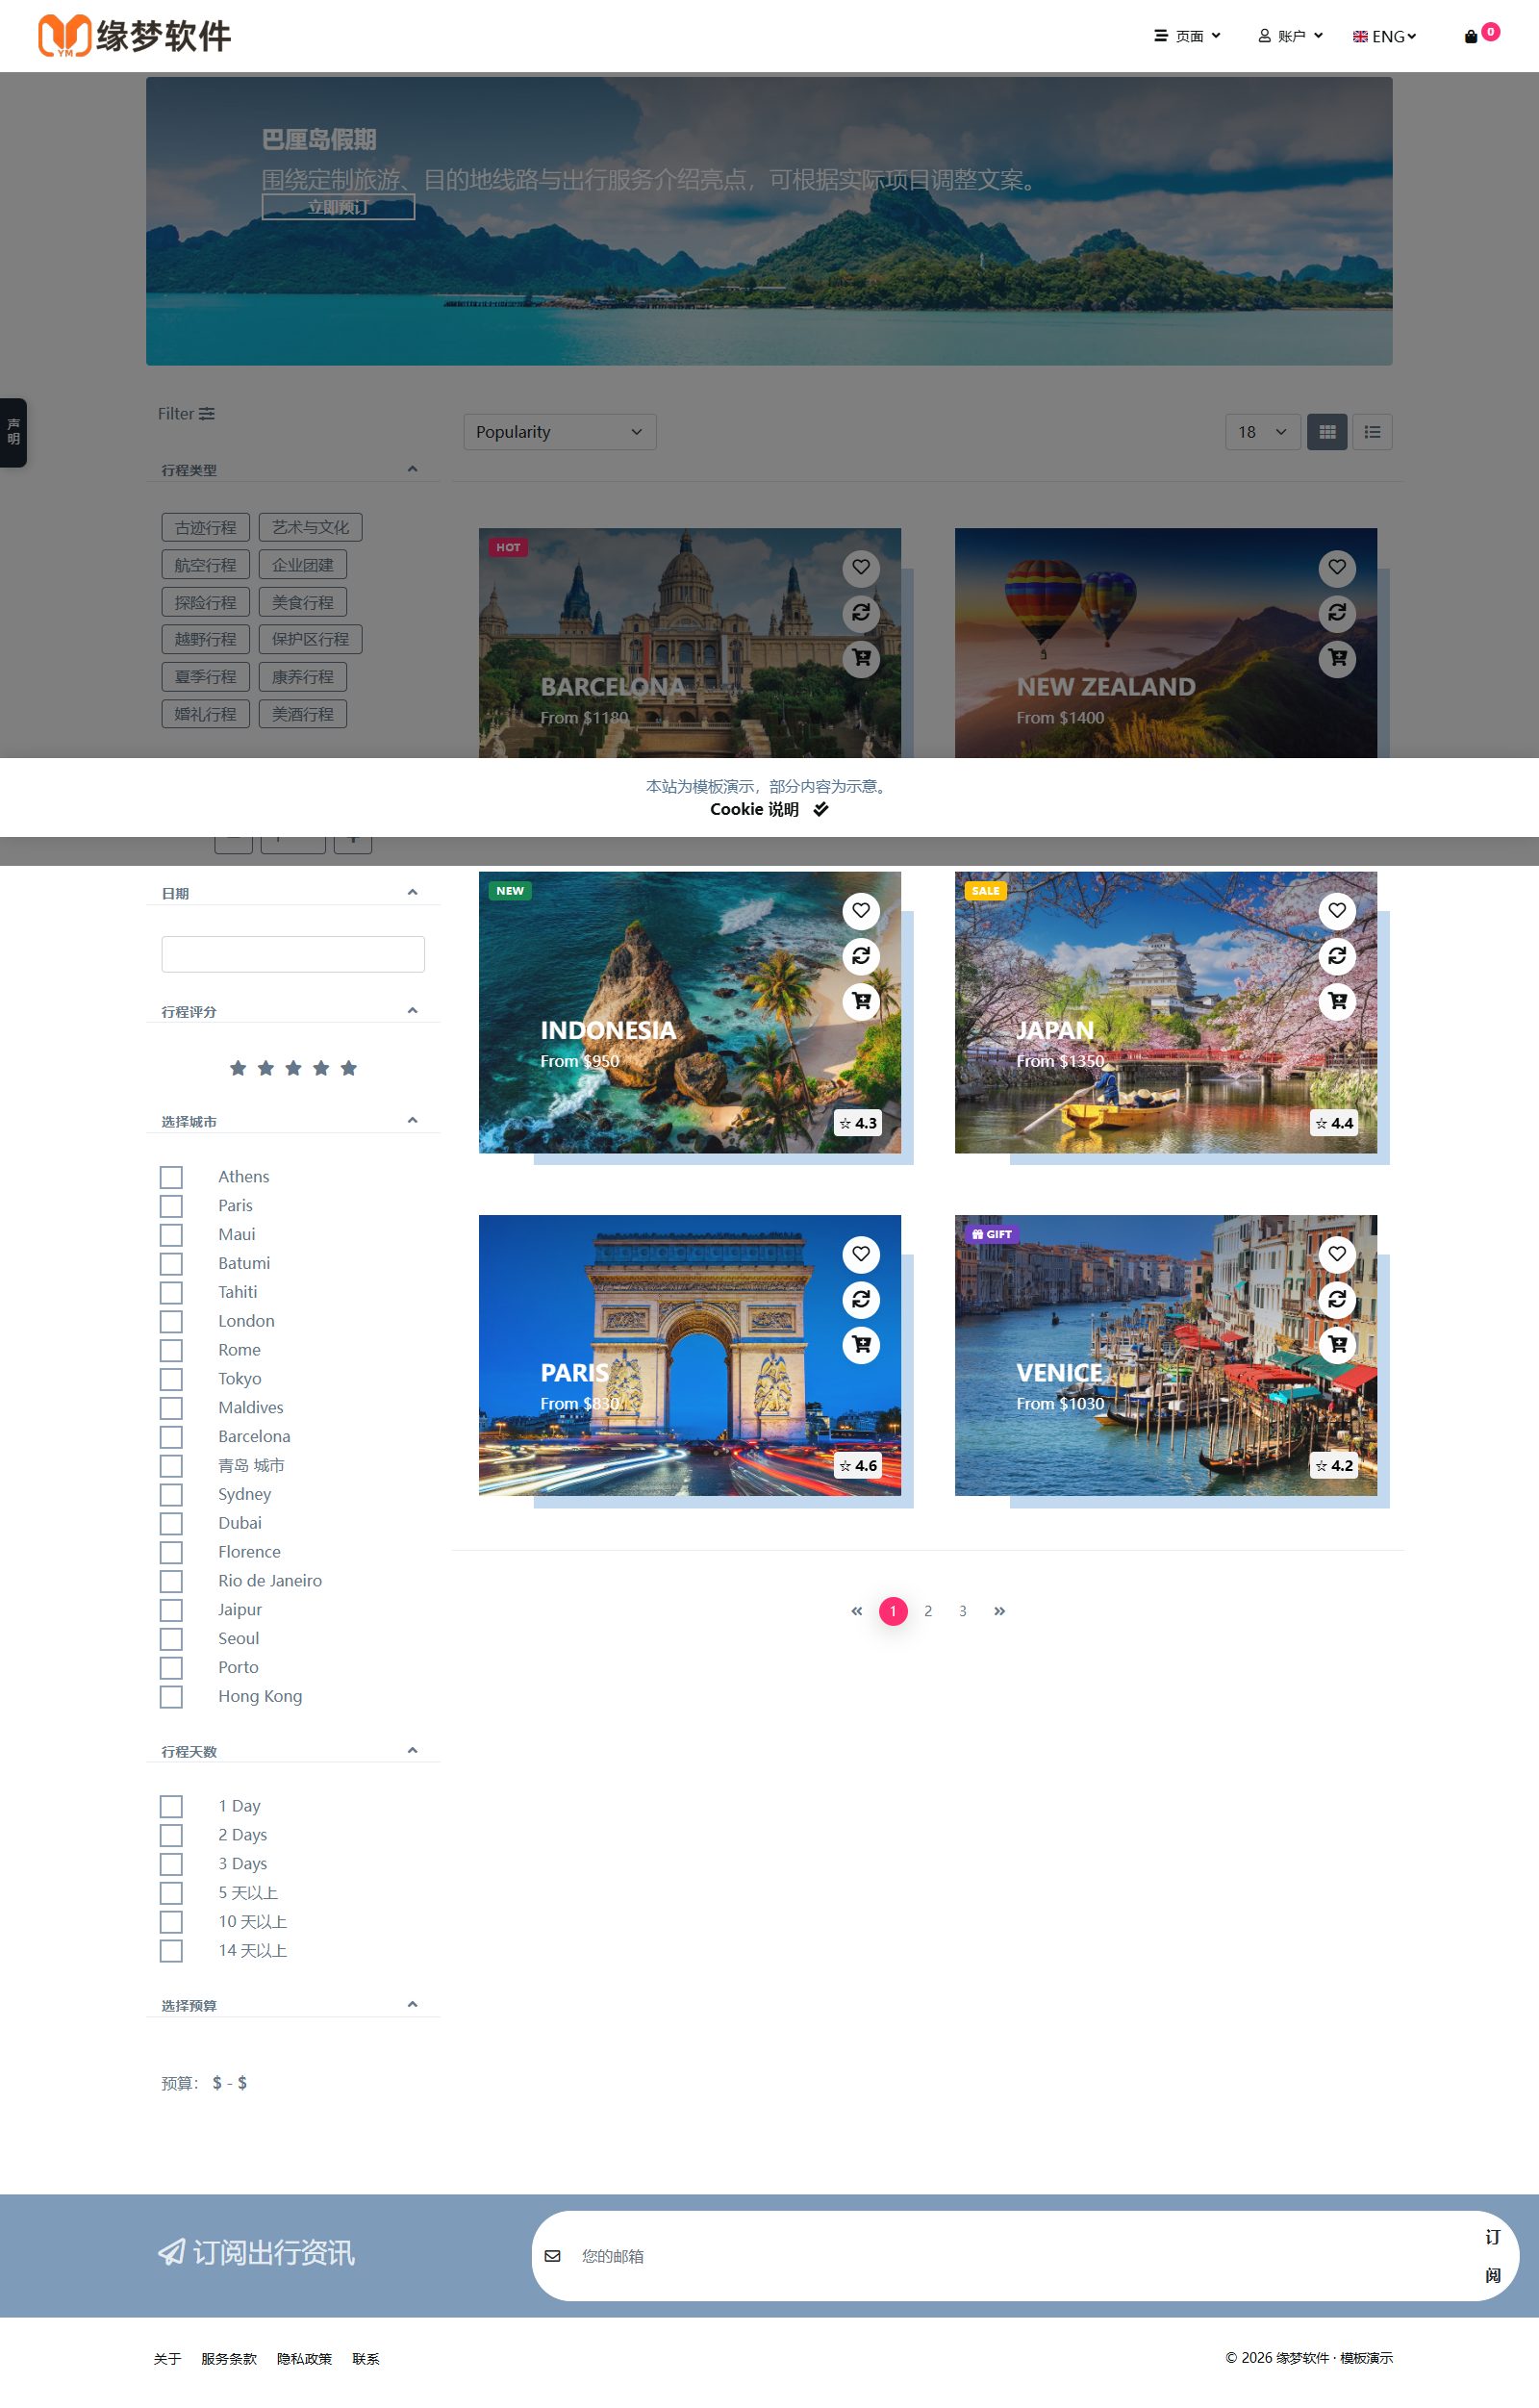
Task: Tick the Barcelona city checkbox
Action: point(171,1437)
